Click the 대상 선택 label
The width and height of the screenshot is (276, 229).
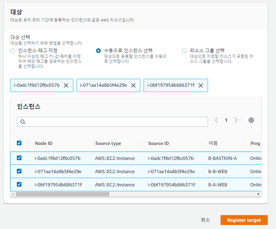tap(20, 37)
